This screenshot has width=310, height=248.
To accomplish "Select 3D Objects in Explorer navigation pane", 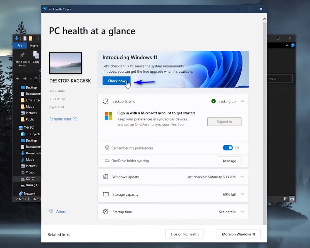I will [x=30, y=134].
